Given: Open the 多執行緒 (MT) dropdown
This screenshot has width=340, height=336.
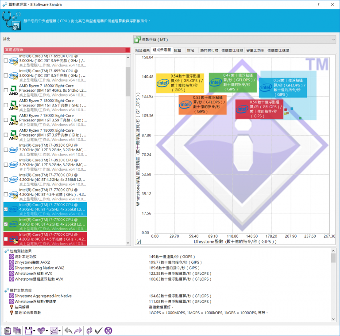Looking at the screenshot, I should [x=235, y=40].
